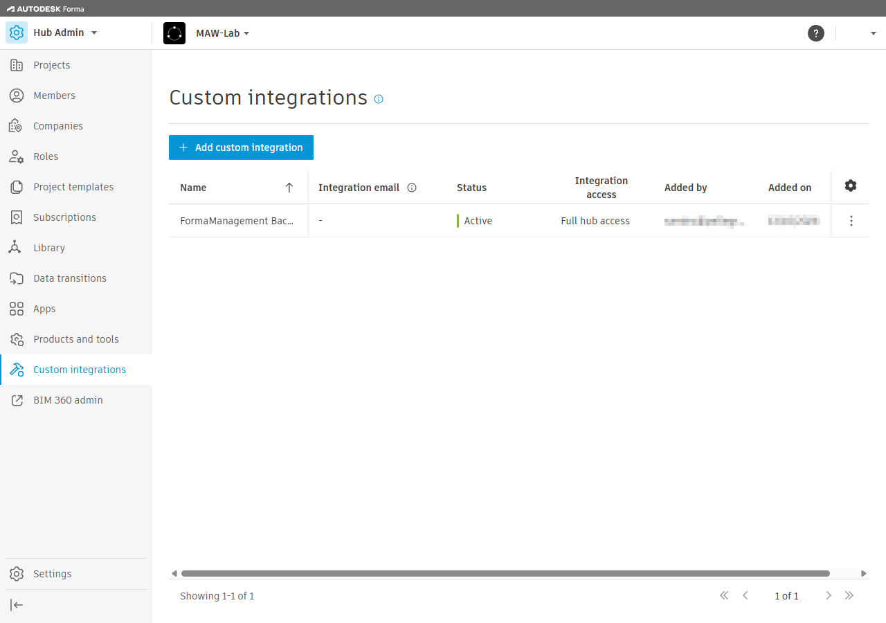The image size is (886, 623).
Task: Click the Data transitions icon
Action: coord(17,278)
